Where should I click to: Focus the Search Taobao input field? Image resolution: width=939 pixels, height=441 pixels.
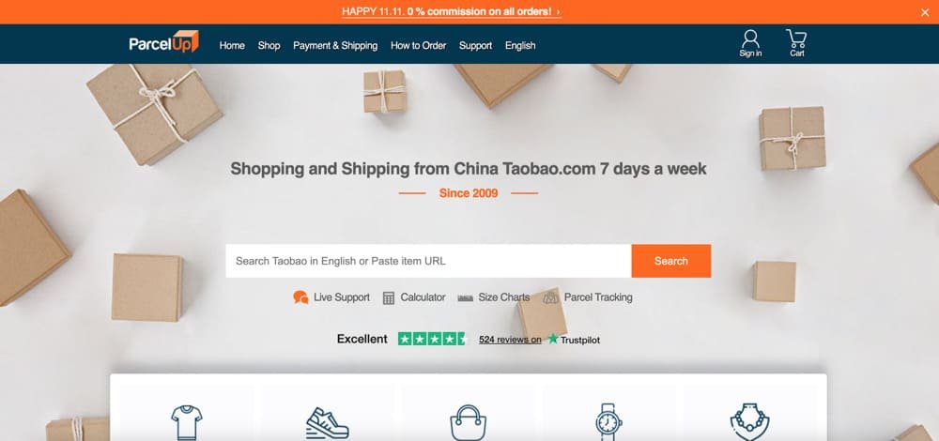pyautogui.click(x=428, y=261)
